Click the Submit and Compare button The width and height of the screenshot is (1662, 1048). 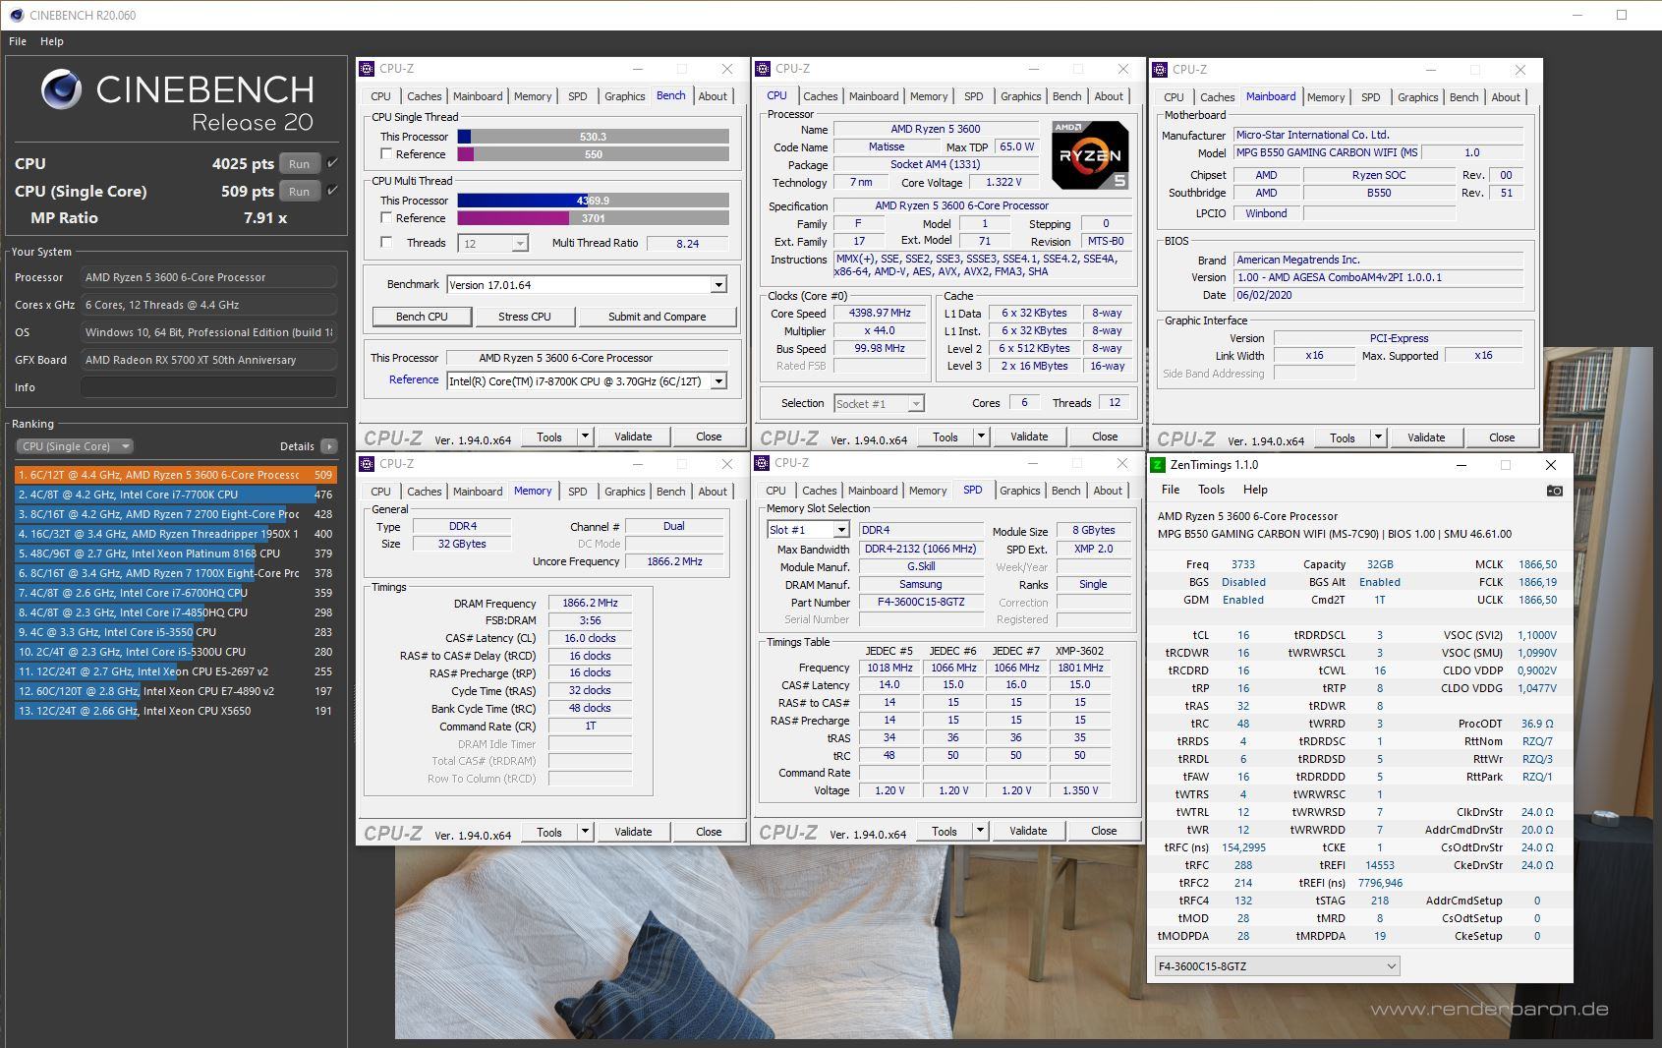click(657, 317)
